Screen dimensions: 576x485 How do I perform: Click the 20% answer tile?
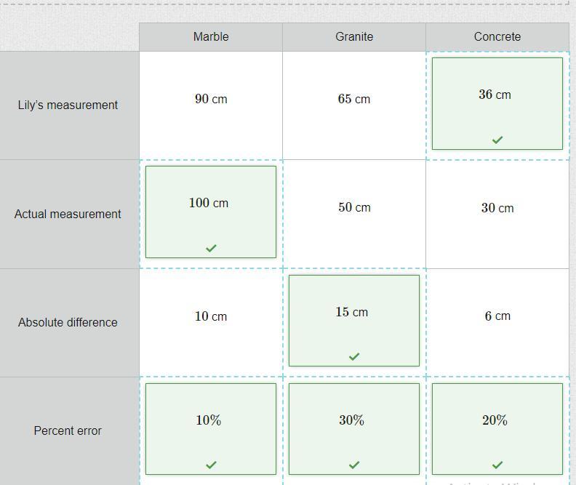click(497, 429)
